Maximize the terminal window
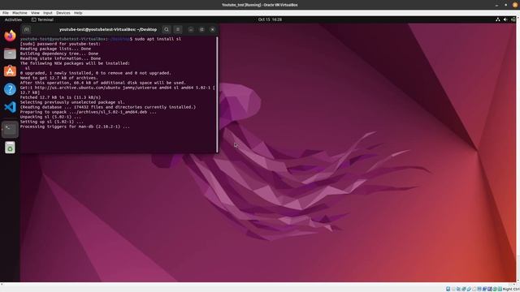The image size is (520, 292). point(201,29)
